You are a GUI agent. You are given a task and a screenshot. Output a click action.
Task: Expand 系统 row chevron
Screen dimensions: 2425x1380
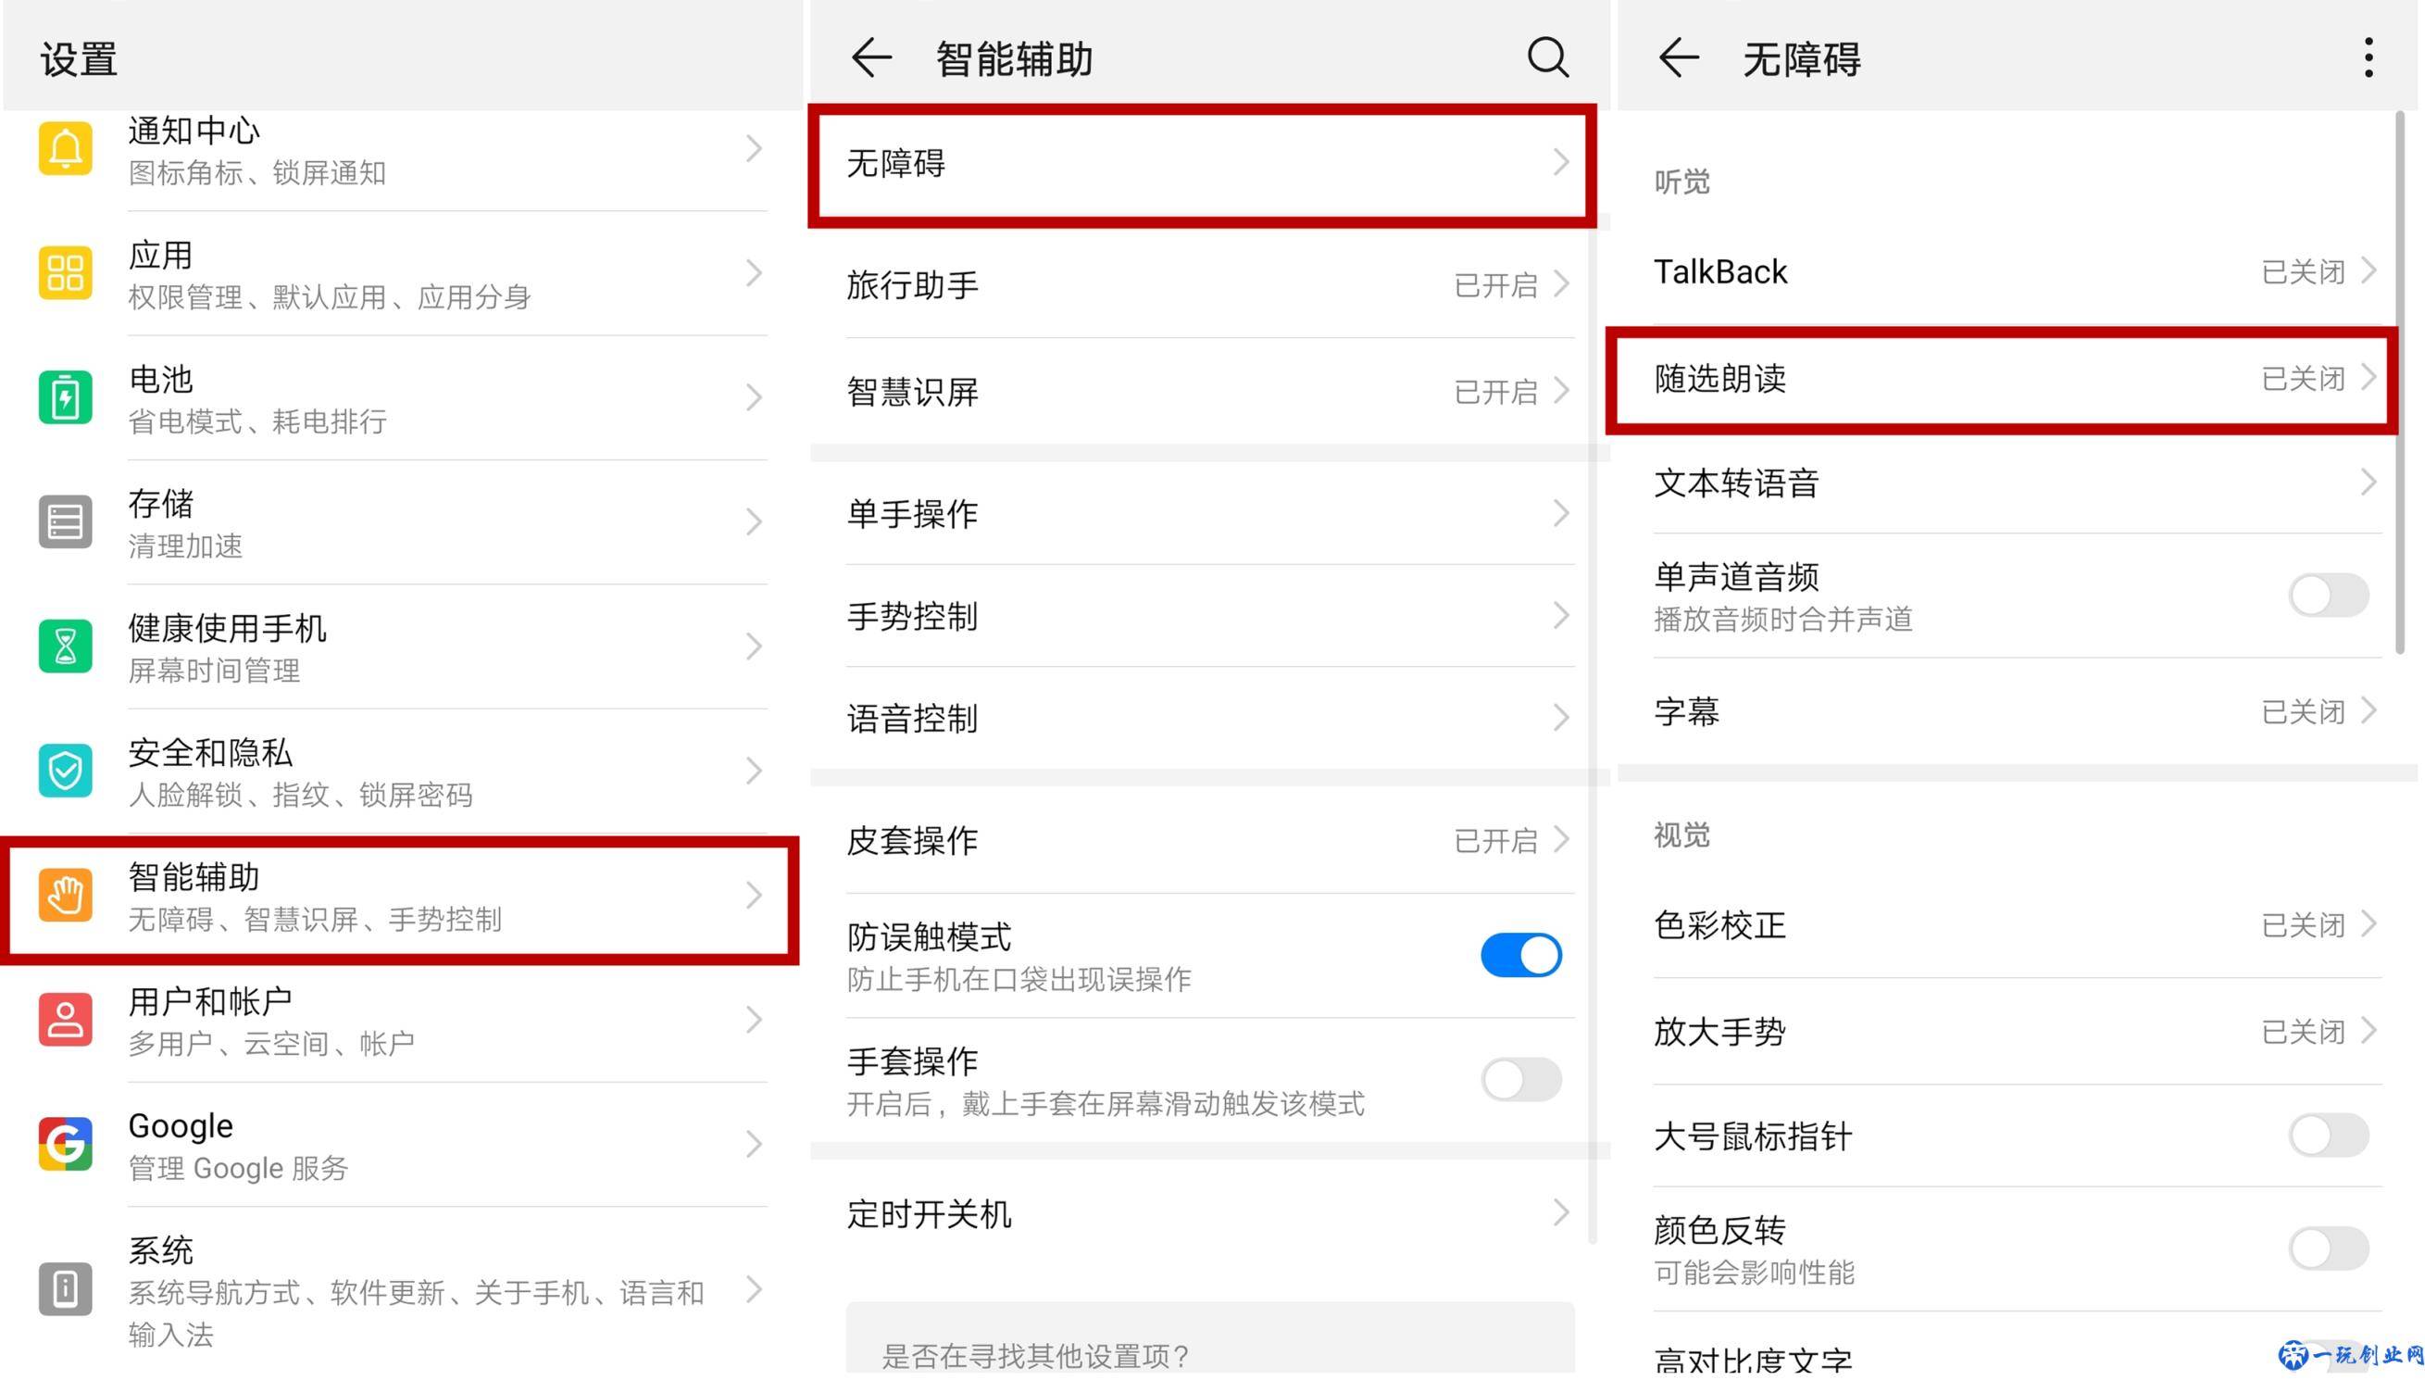(754, 1289)
